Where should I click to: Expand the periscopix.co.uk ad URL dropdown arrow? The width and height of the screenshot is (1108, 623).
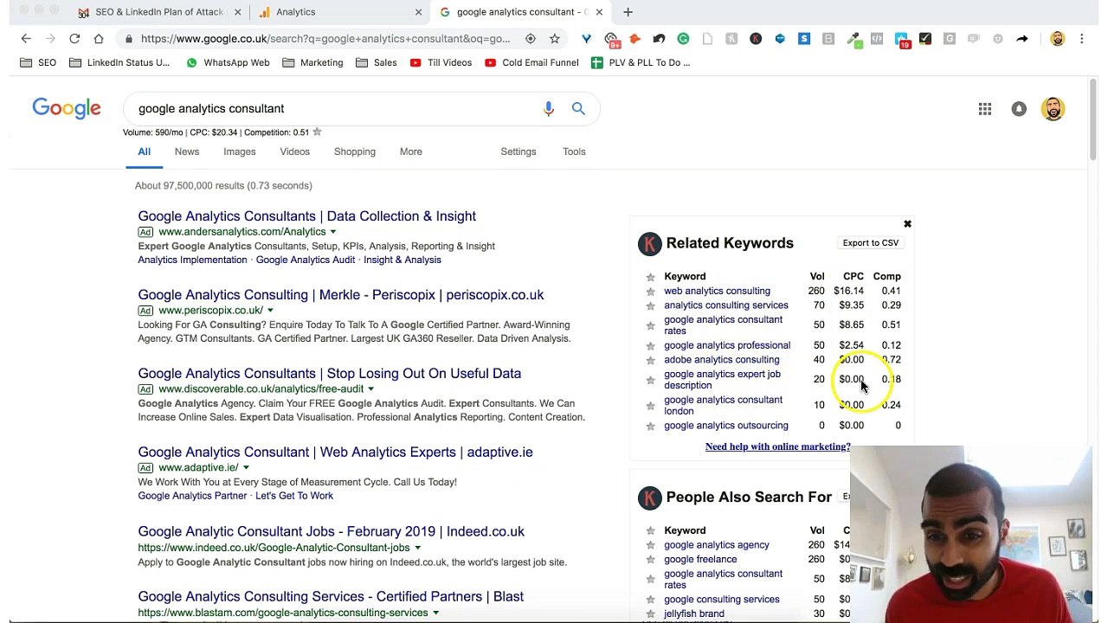(x=270, y=311)
